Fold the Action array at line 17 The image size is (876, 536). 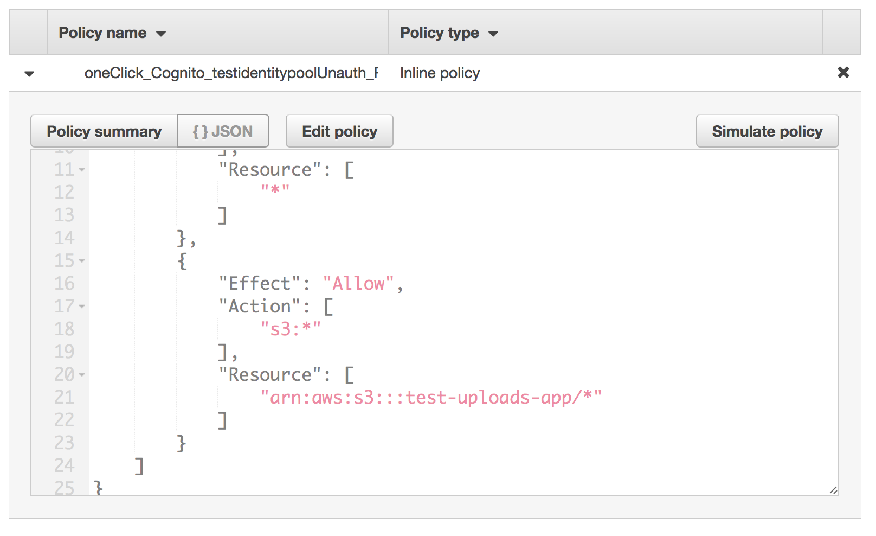pyautogui.click(x=82, y=307)
